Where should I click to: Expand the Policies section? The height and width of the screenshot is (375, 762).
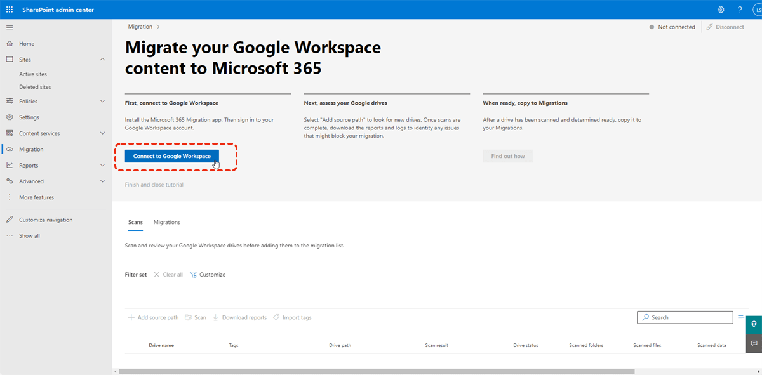click(x=103, y=102)
